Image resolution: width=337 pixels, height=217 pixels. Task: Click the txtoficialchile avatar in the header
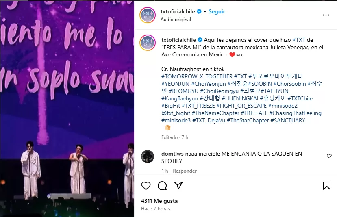coord(148,15)
